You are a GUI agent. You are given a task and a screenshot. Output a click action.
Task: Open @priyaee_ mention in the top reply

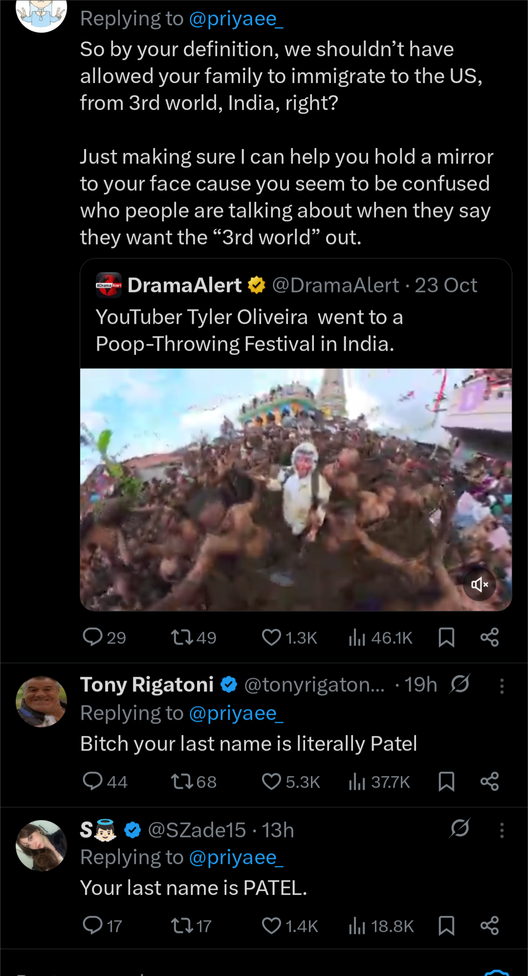click(x=236, y=19)
